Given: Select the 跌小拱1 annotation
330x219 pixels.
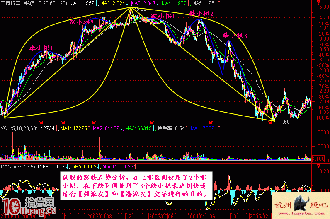Looking at the screenshot, I should [163, 16].
